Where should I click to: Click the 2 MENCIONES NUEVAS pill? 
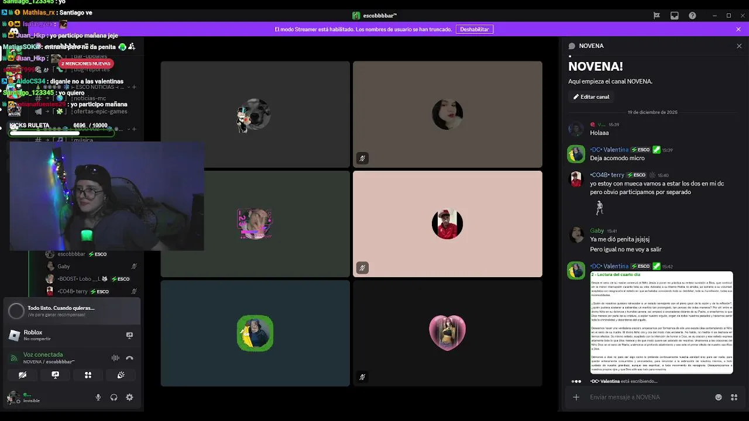coord(85,63)
